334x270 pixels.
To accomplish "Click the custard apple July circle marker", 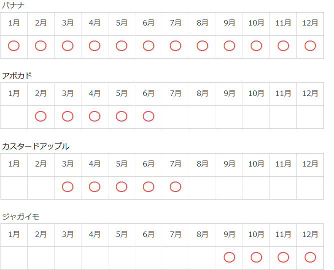I will 175,187.
